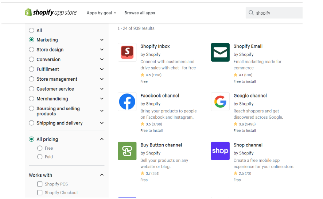Select the Conversion radio button
This screenshot has width=323, height=199.
coord(31,60)
